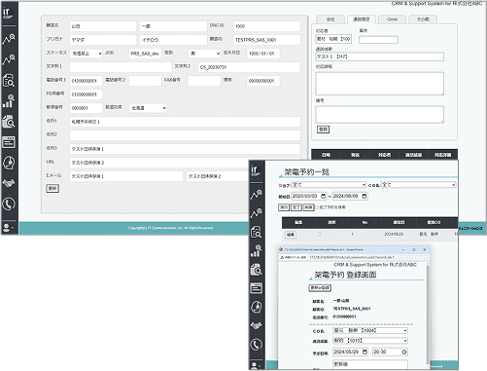
Task: Click the 日時 column header in history table
Action: pyautogui.click(x=326, y=155)
